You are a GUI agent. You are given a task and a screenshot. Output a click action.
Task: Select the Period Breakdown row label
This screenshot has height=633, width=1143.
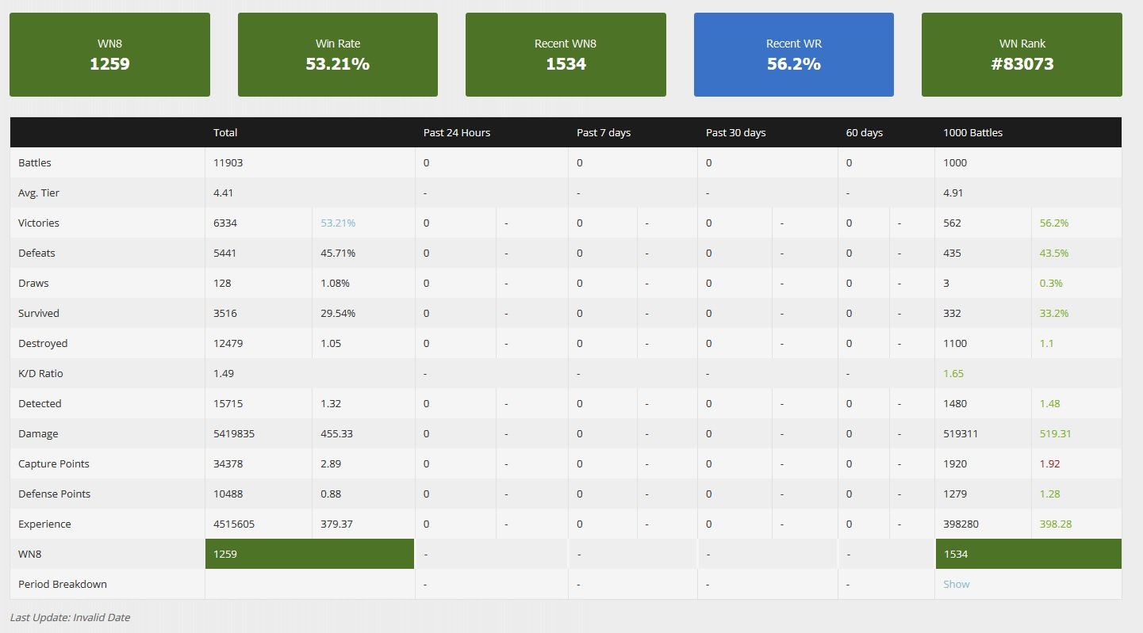point(63,584)
